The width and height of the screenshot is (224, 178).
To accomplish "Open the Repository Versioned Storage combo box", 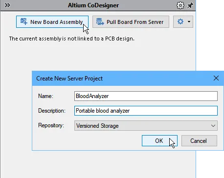I will pyautogui.click(x=146, y=126).
